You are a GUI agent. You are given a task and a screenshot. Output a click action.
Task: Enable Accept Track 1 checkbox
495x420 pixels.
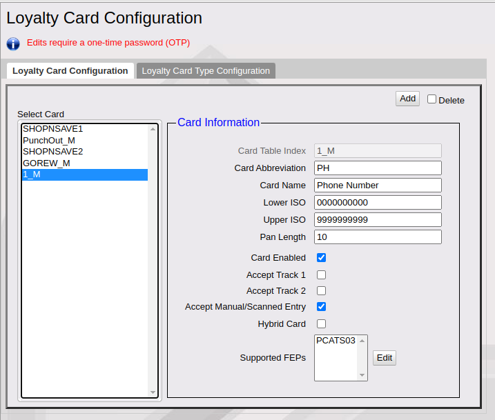[x=321, y=275]
